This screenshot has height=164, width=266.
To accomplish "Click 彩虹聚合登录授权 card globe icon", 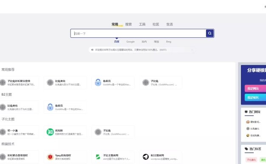I will [x=3, y=157].
